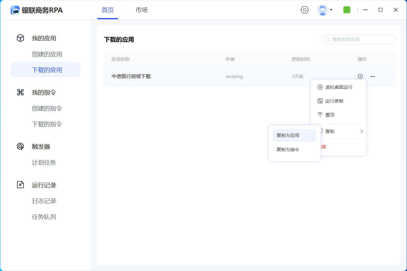Go to 日志记录 in the sidebar
This screenshot has width=407, height=271.
44,201
